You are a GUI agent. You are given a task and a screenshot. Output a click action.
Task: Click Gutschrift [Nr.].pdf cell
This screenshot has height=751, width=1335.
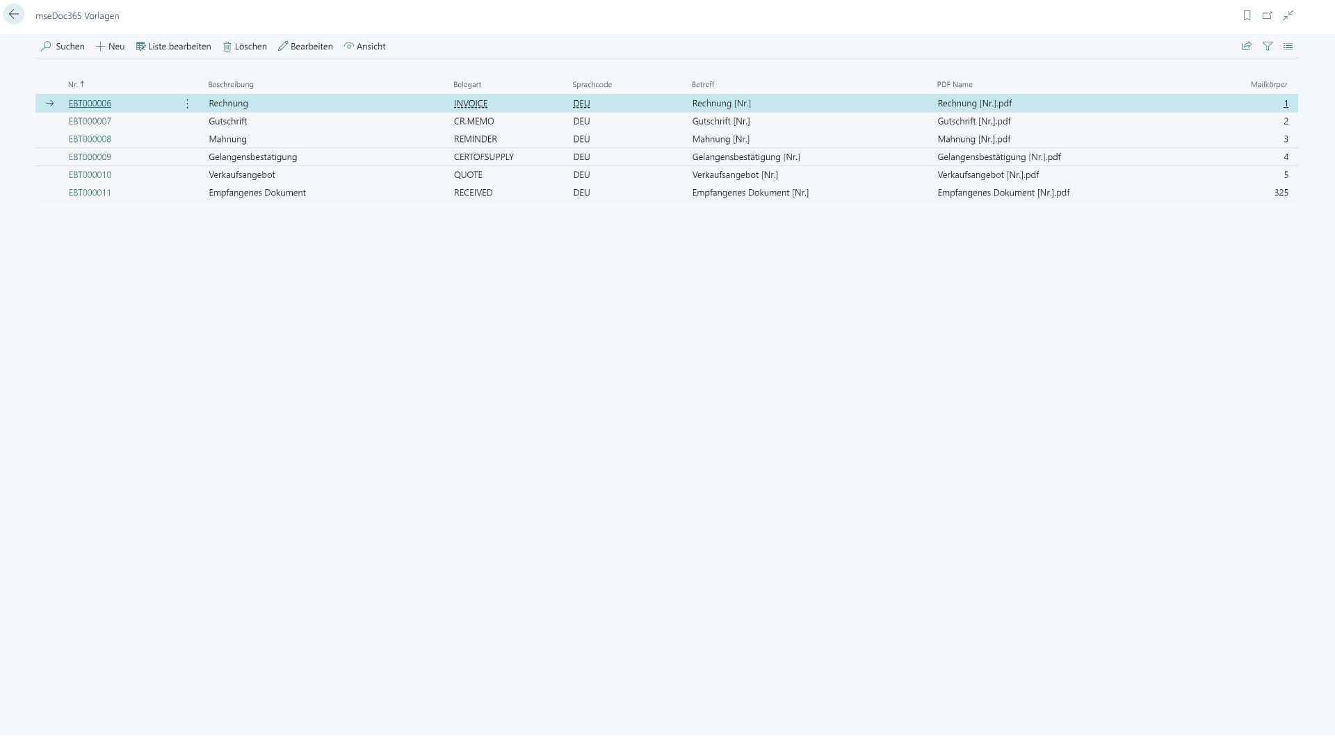tap(974, 122)
